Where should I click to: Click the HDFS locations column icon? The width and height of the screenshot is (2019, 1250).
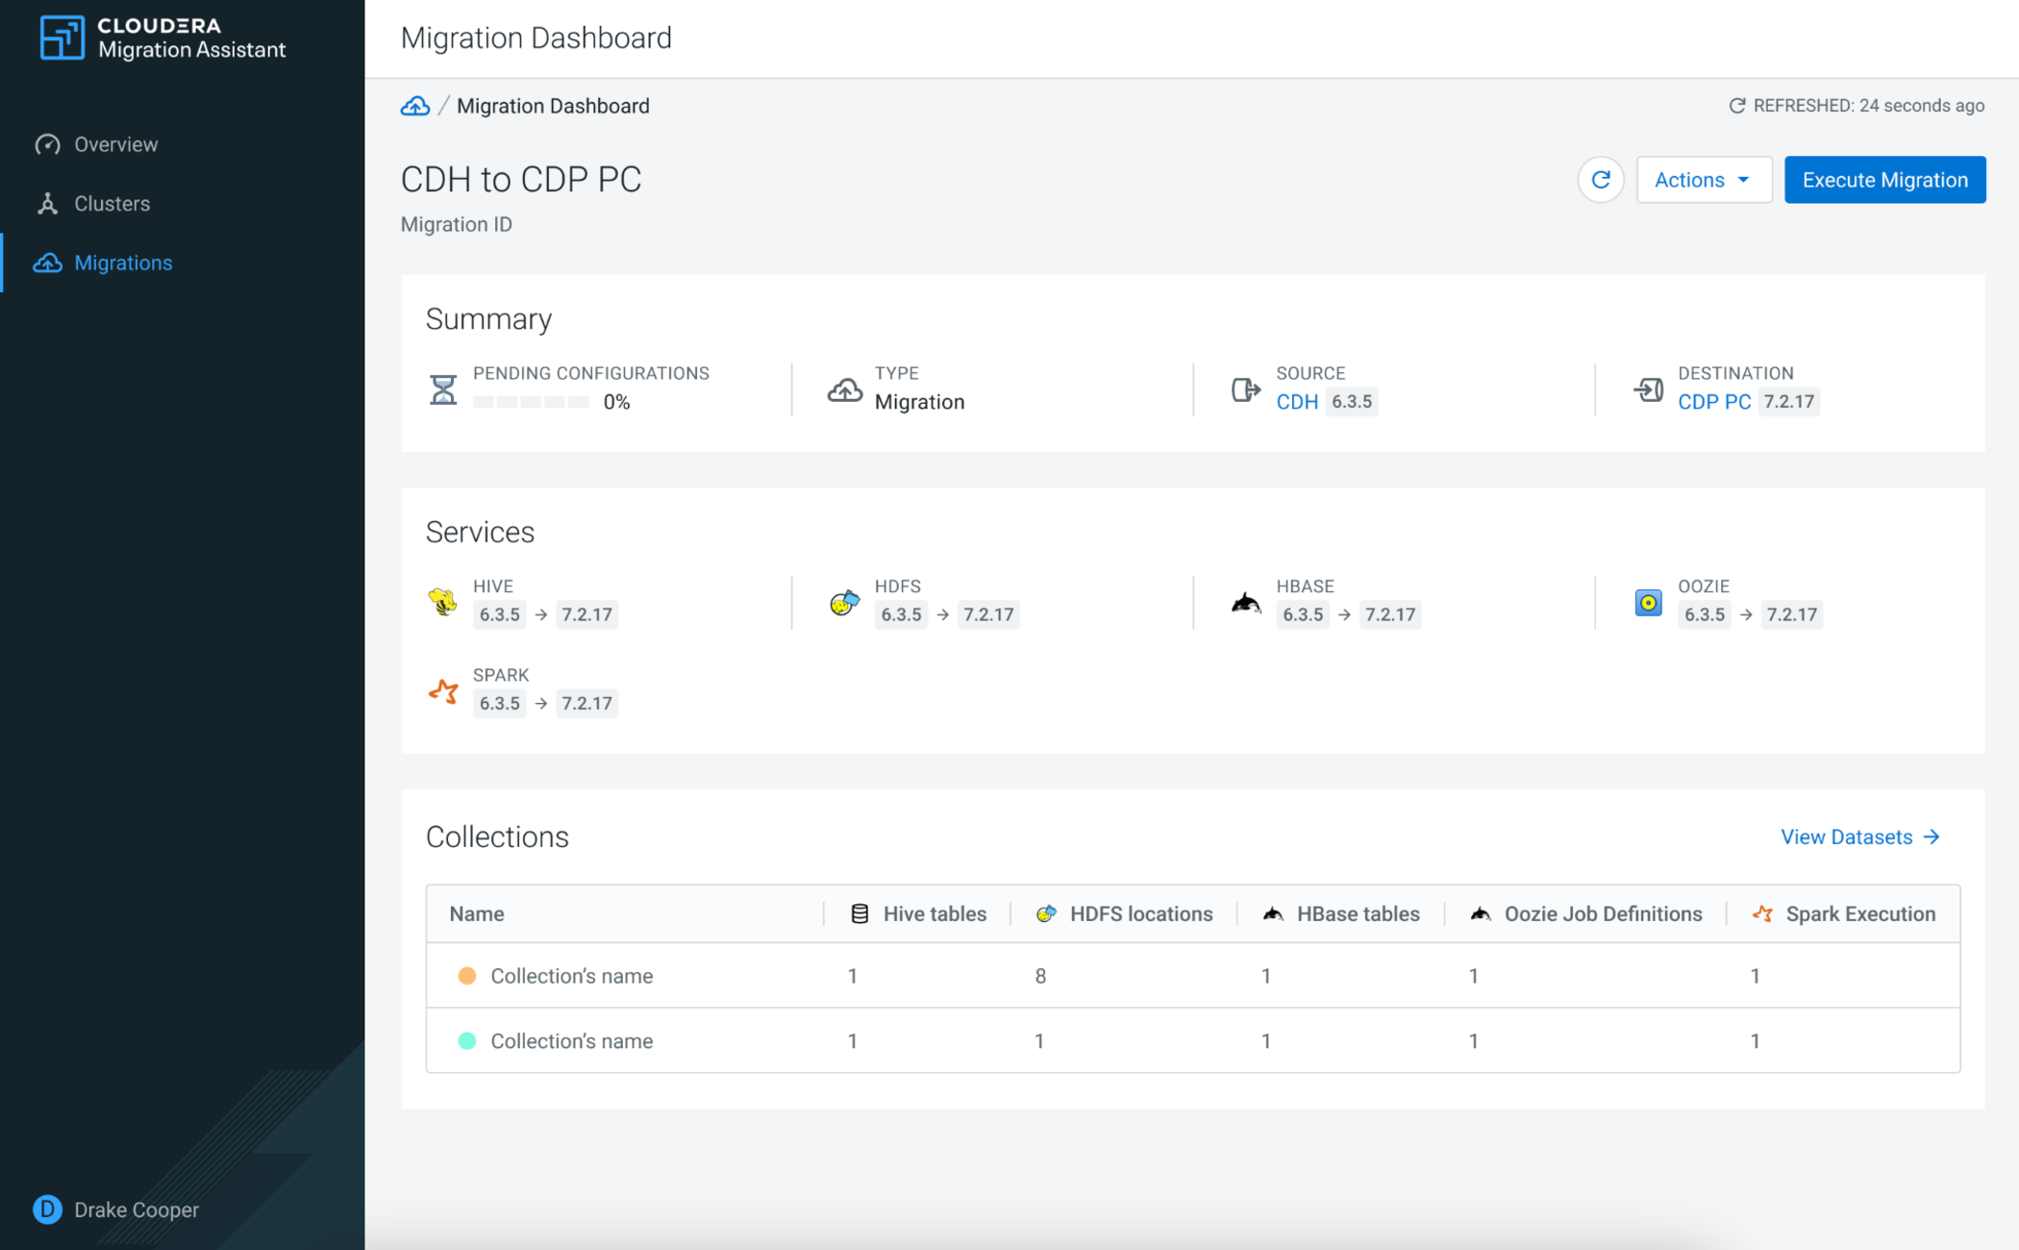click(1046, 913)
